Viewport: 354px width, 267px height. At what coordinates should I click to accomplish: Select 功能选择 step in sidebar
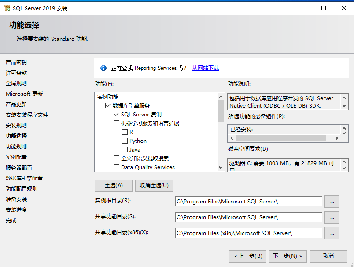[16, 136]
